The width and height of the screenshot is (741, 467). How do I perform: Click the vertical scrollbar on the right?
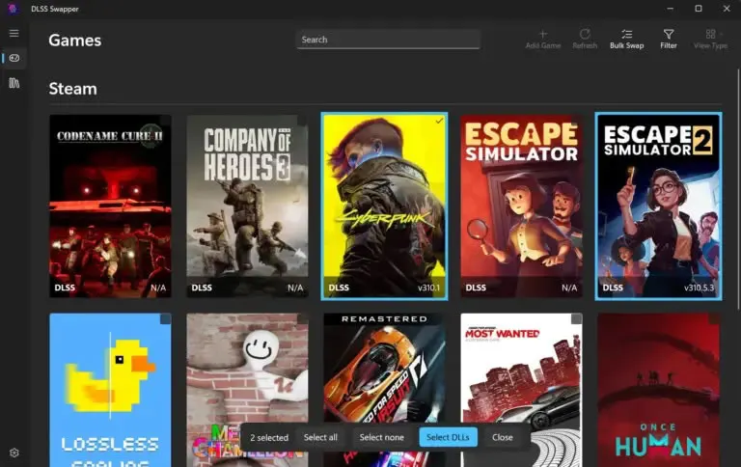pyautogui.click(x=738, y=189)
